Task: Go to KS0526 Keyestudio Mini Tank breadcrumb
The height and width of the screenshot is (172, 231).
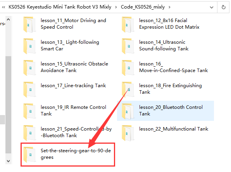Action: pos(60,7)
